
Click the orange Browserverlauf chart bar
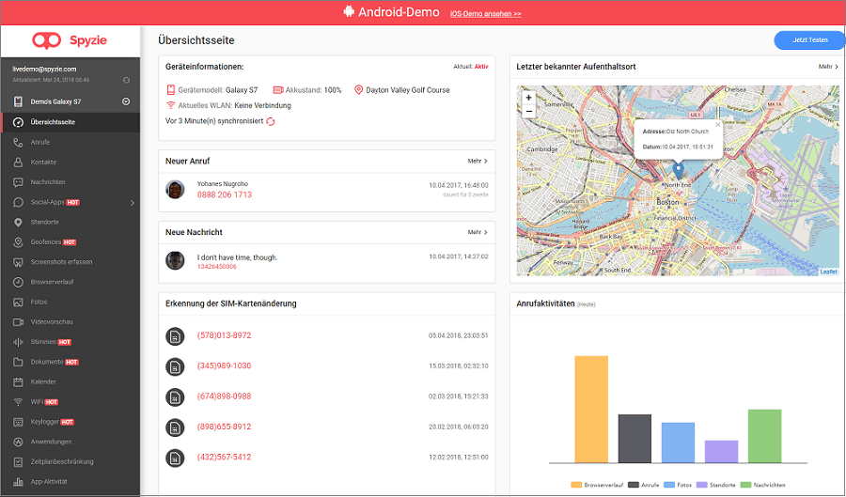tap(591, 409)
